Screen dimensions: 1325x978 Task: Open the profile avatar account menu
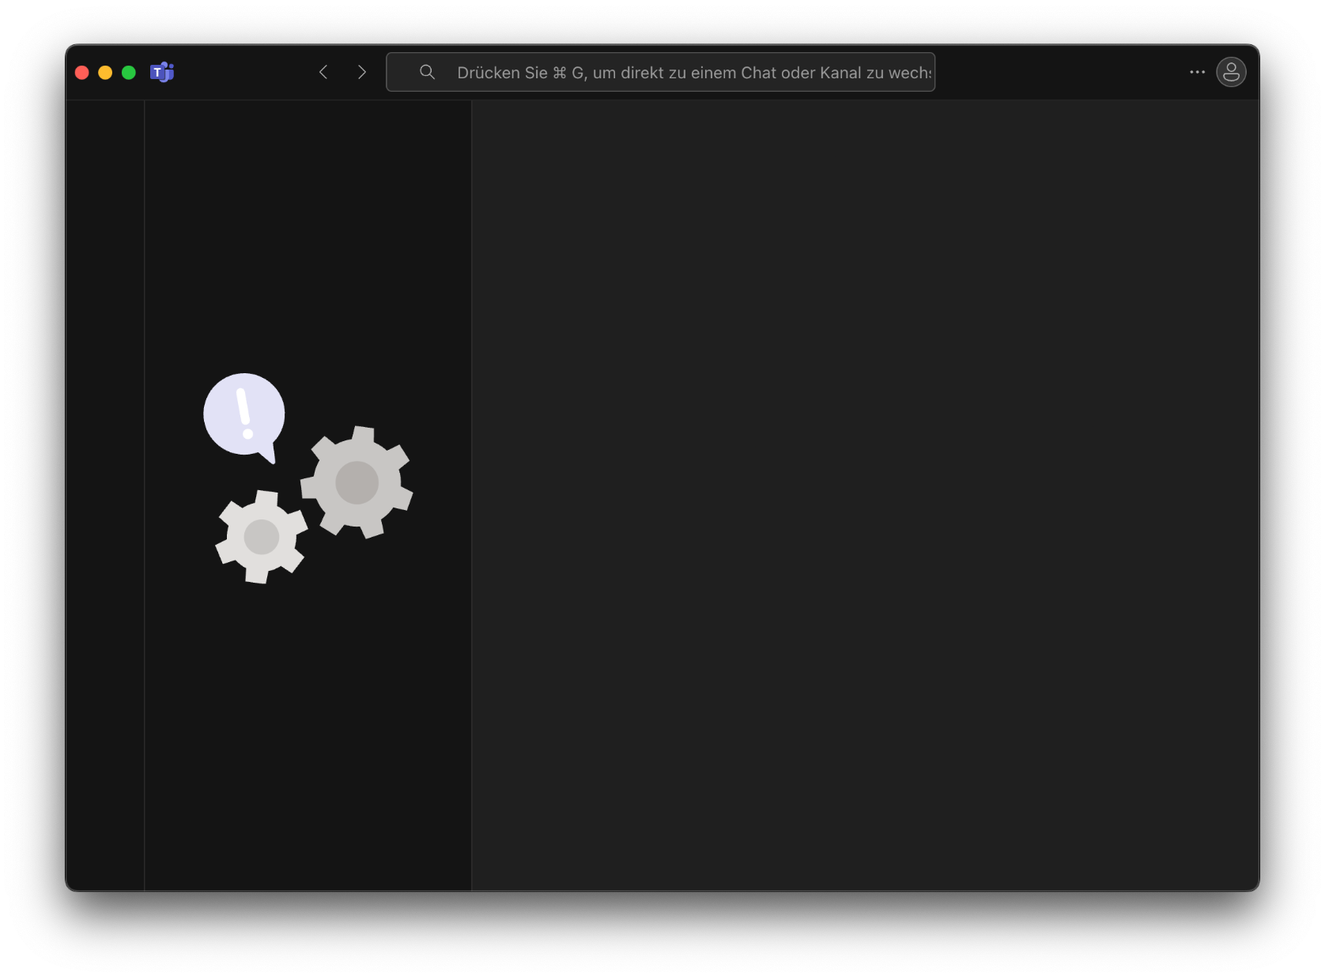coord(1231,72)
